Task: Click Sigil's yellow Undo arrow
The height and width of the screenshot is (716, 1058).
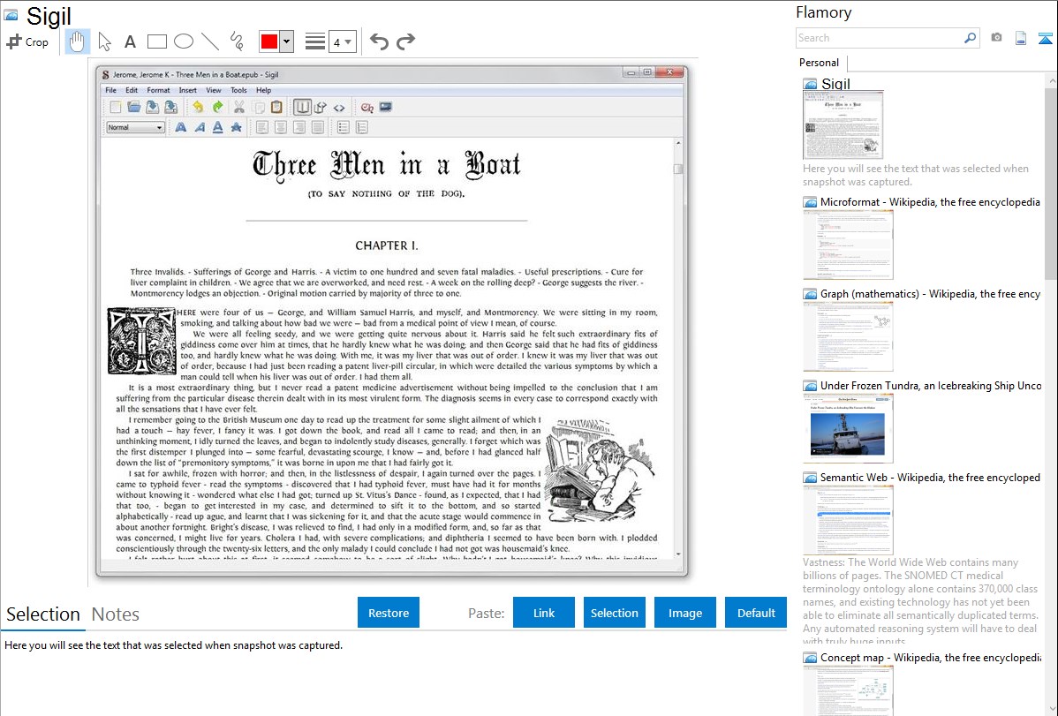Action: 198,108
